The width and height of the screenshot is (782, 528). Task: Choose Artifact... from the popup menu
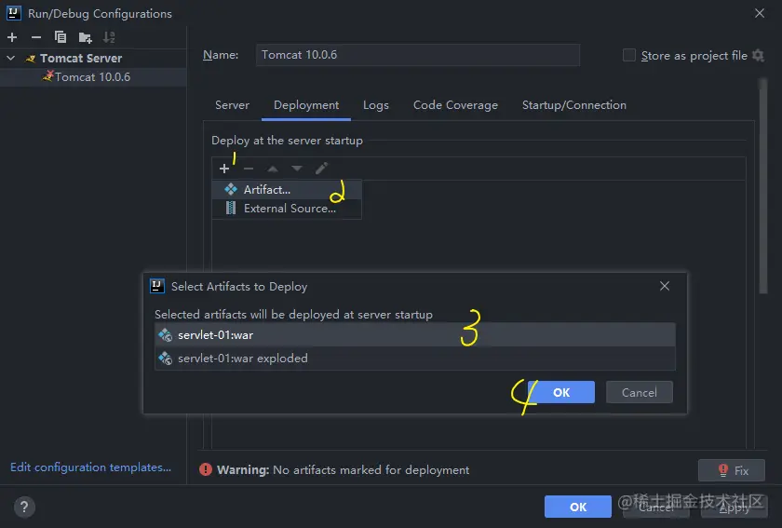(287, 190)
